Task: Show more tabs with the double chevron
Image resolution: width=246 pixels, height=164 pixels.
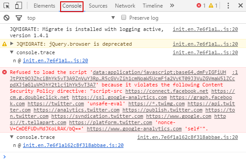Action: coord(172,6)
